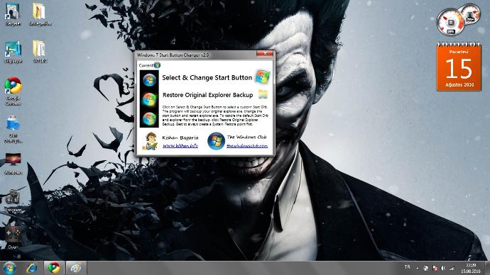Close the Start Button Changer window
490x275 pixels.
click(x=265, y=54)
